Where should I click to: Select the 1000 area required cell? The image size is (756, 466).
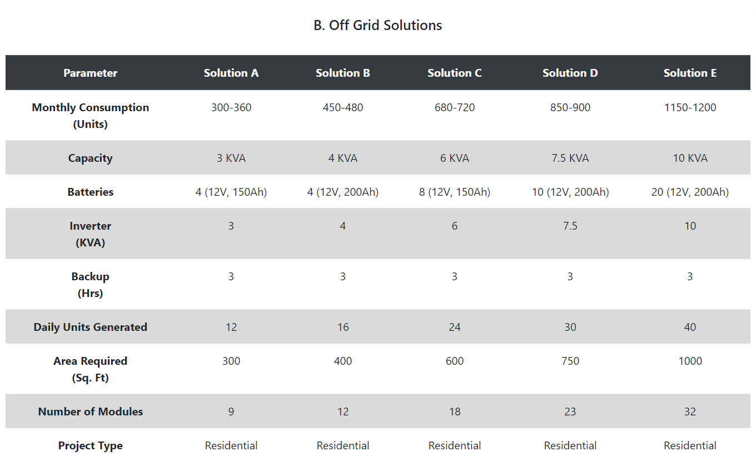(x=690, y=361)
